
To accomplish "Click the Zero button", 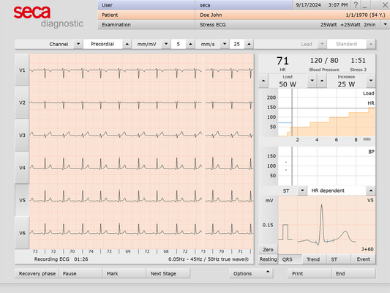I will pyautogui.click(x=268, y=250).
